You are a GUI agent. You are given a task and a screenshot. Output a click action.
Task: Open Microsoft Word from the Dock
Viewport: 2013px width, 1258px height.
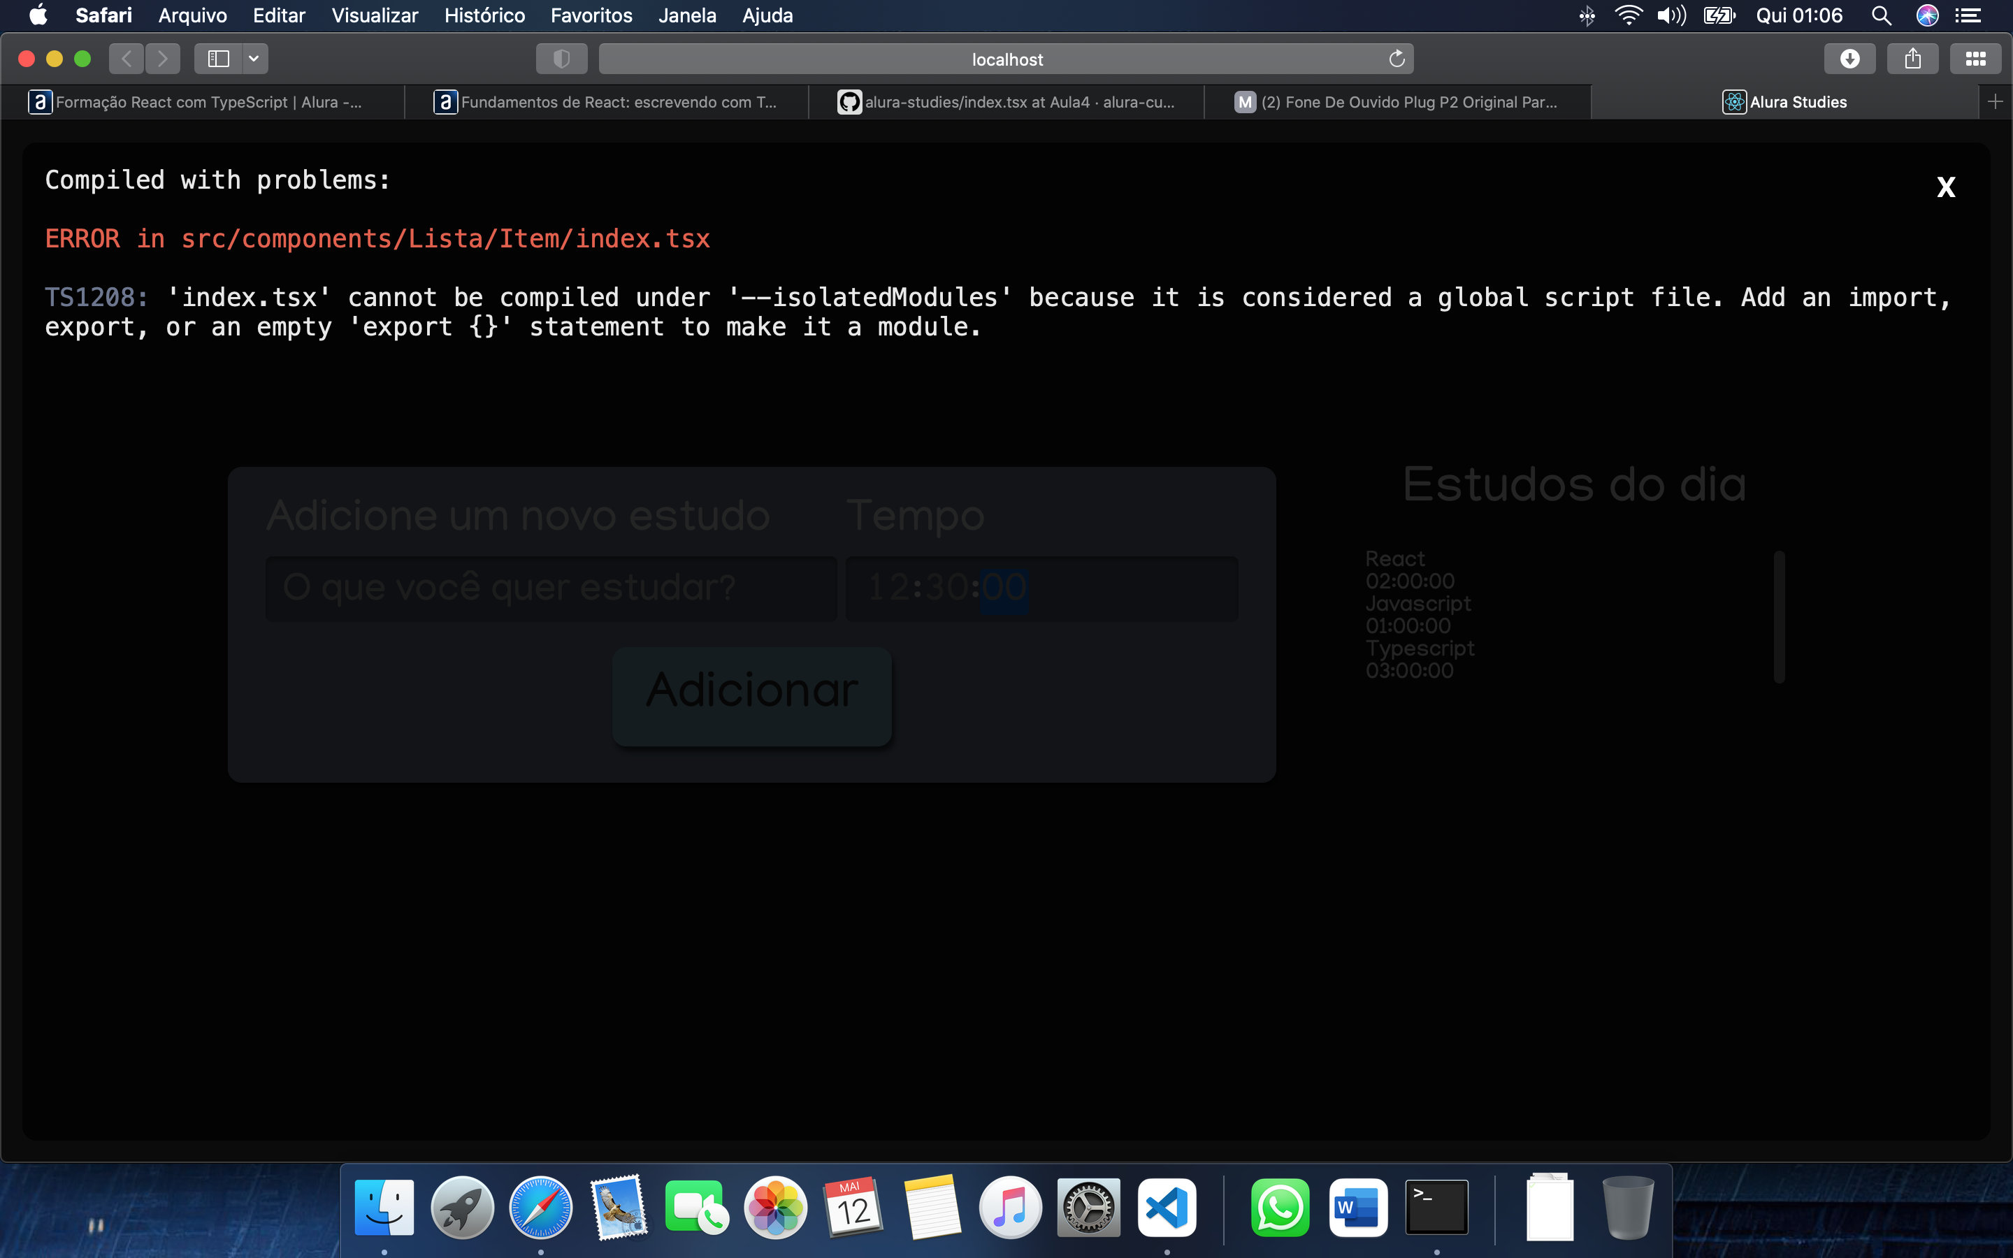1357,1207
